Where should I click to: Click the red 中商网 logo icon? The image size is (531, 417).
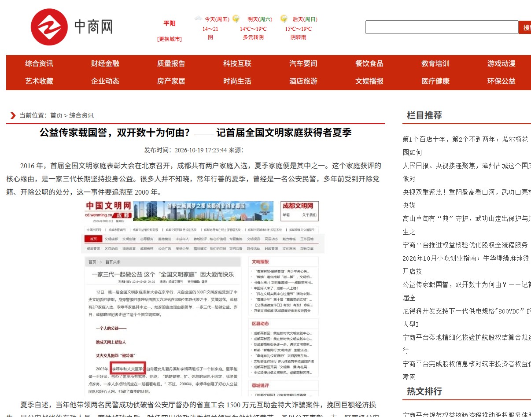pos(49,27)
